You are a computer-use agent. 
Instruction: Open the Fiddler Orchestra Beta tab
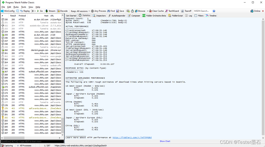point(154,16)
